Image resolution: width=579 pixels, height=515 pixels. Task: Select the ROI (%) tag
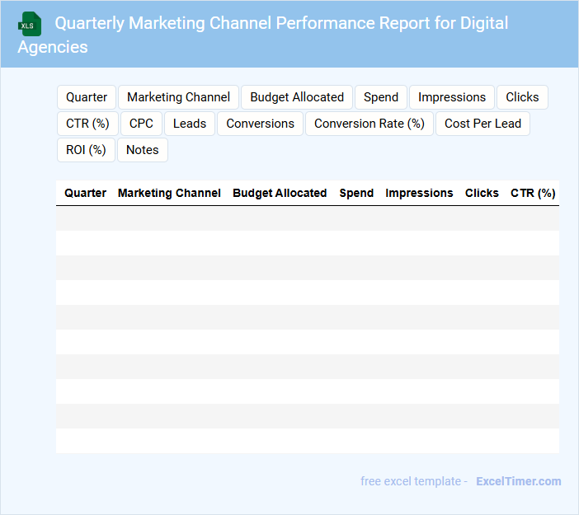[86, 150]
